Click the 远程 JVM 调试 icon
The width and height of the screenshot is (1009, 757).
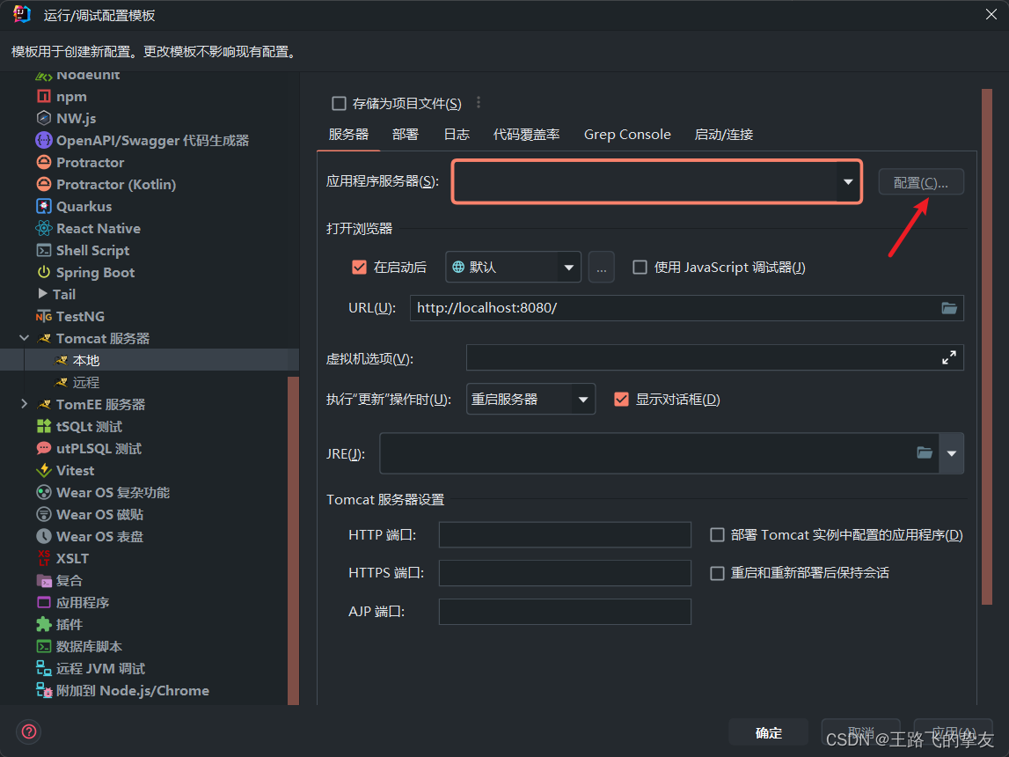click(44, 668)
